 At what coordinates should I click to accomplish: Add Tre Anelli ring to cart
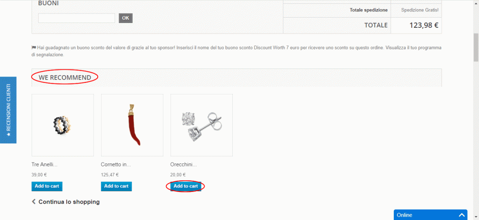[x=47, y=186]
